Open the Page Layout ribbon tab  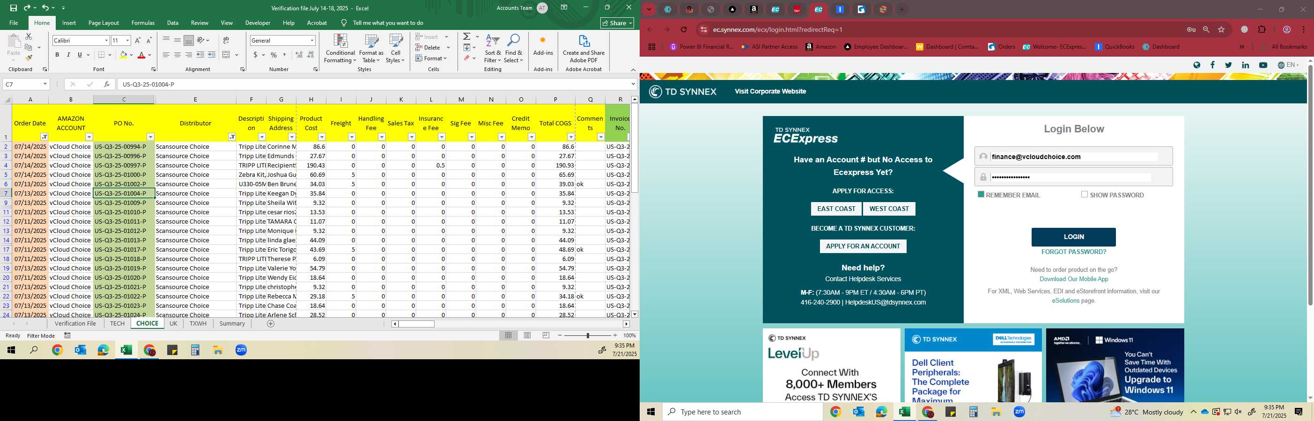103,23
